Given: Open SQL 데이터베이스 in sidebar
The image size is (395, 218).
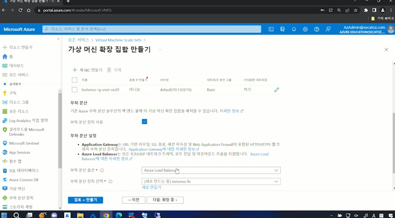Looking at the screenshot, I should pos(21,171).
